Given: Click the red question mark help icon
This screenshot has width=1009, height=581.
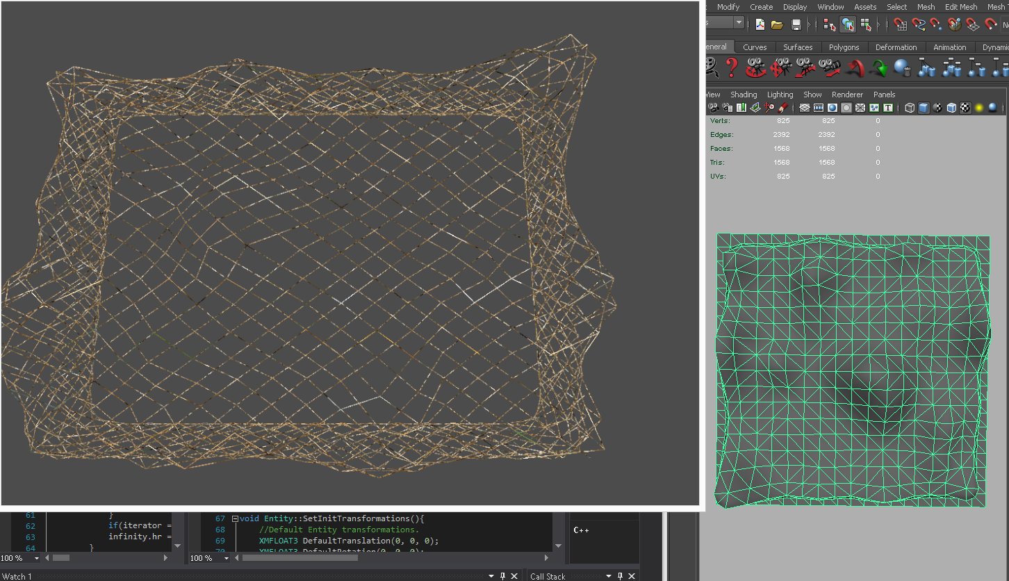Looking at the screenshot, I should (x=731, y=67).
